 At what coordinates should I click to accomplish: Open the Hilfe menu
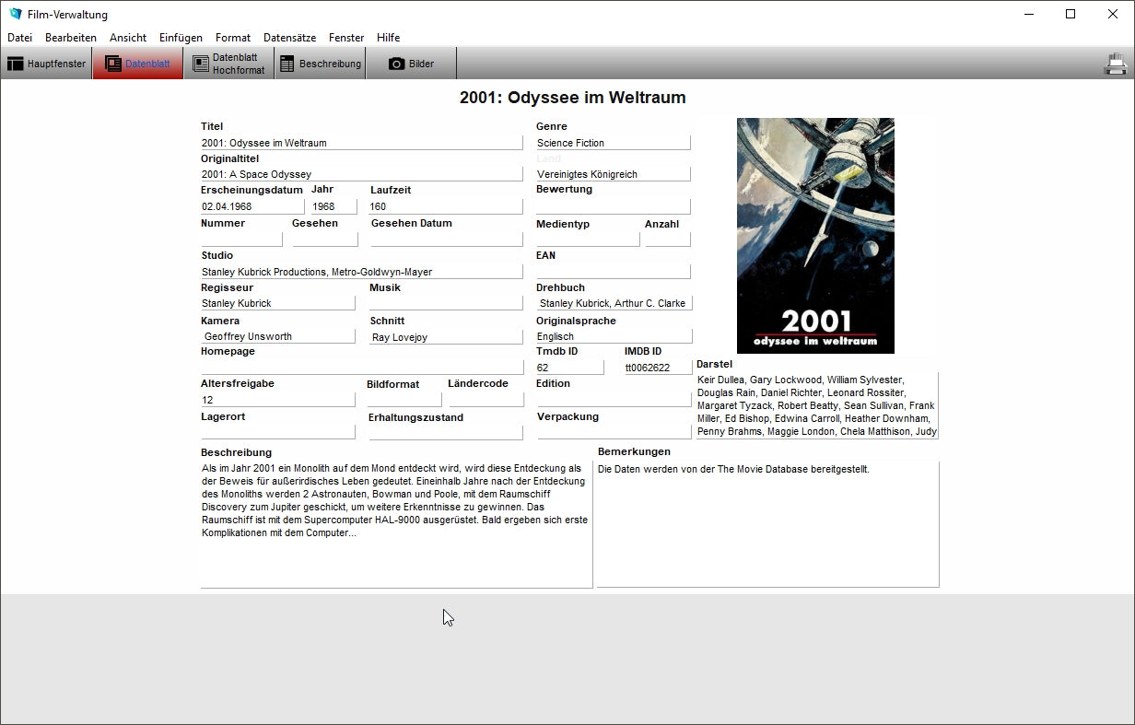coord(388,38)
